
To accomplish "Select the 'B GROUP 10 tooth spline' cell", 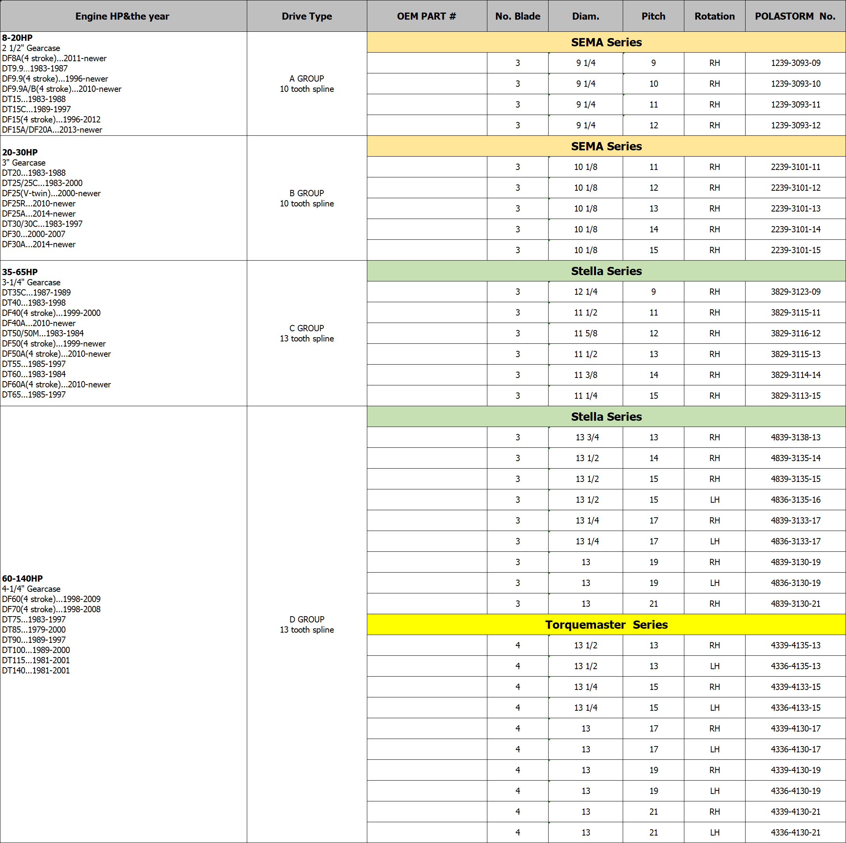I will 306,198.
